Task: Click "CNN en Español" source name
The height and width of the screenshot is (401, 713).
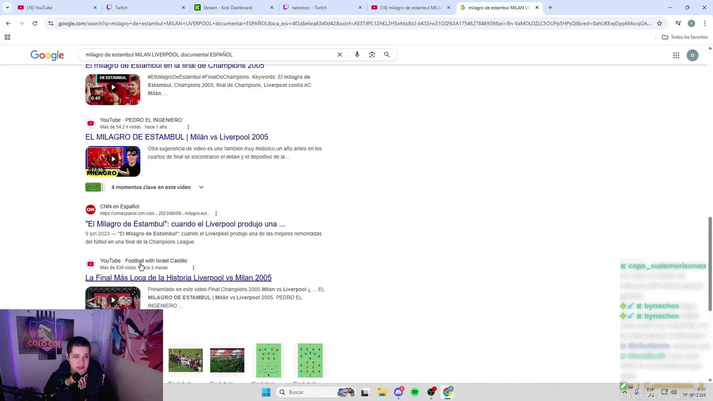Action: click(x=120, y=207)
